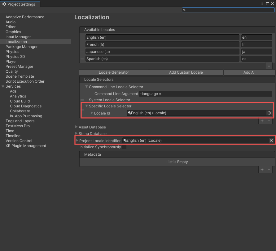Viewport: 276px width, 251px height.
Task: Open the window options kebab menu
Action: tap(262, 3)
